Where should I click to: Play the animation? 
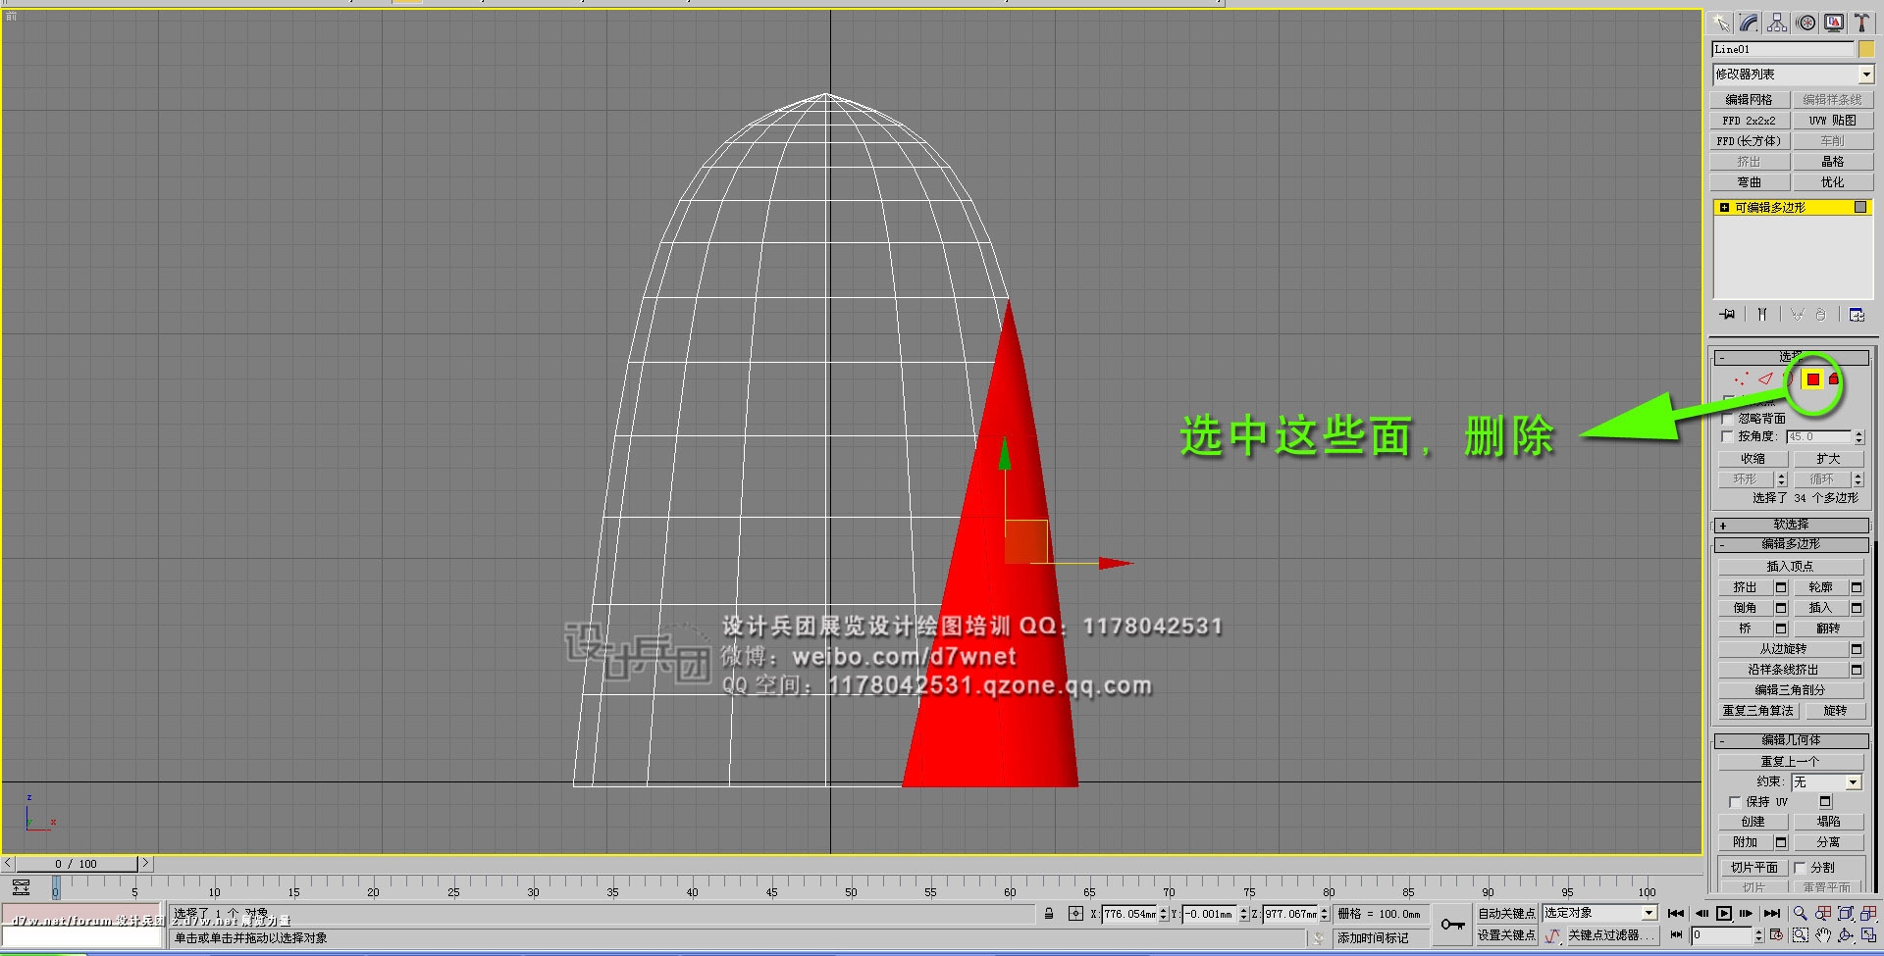tap(1724, 913)
